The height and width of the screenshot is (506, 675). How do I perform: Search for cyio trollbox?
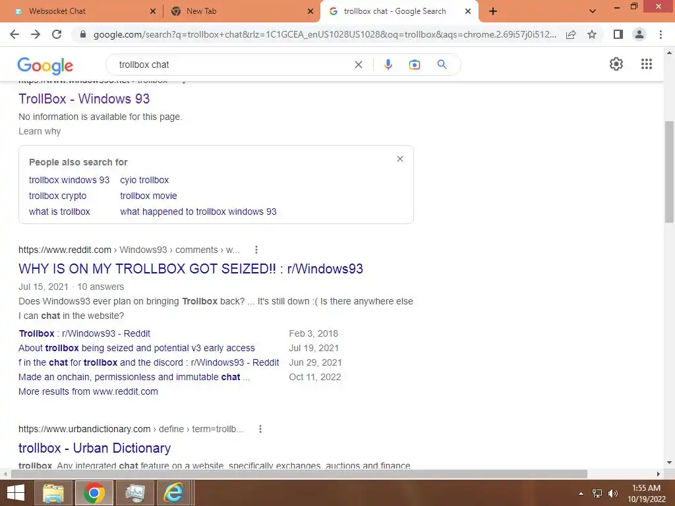tap(144, 180)
